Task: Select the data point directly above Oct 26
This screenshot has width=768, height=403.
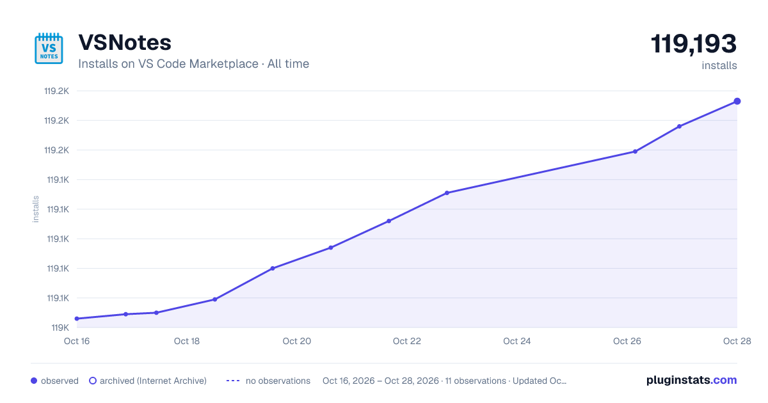Action: coord(635,152)
